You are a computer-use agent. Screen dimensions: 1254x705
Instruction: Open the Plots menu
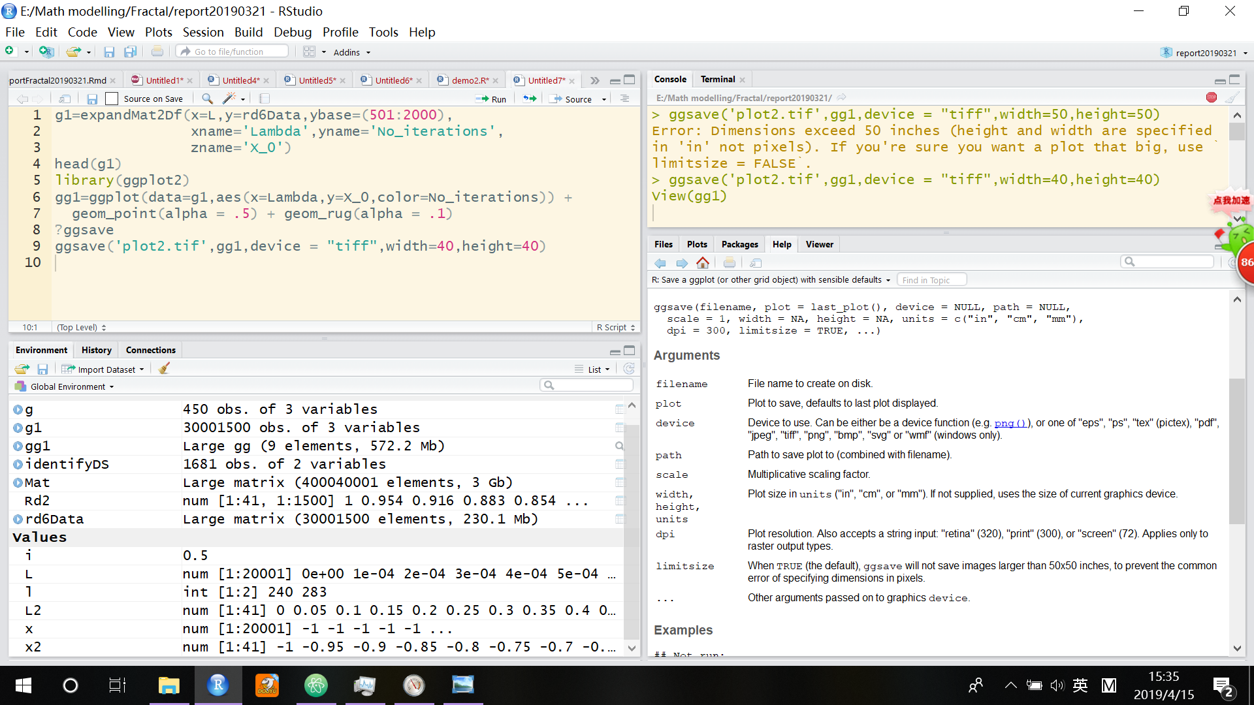point(159,32)
